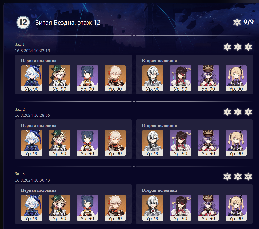Screen dimensions: 259x229
Task: Select Furina portrait in Зал 1 first half
Action: tap(32, 78)
